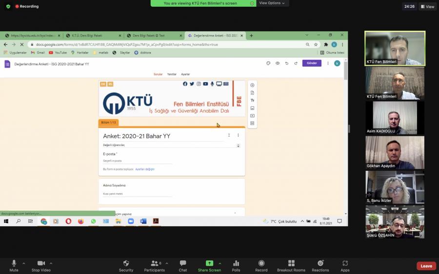Open the Participants panel

[x=154, y=266]
